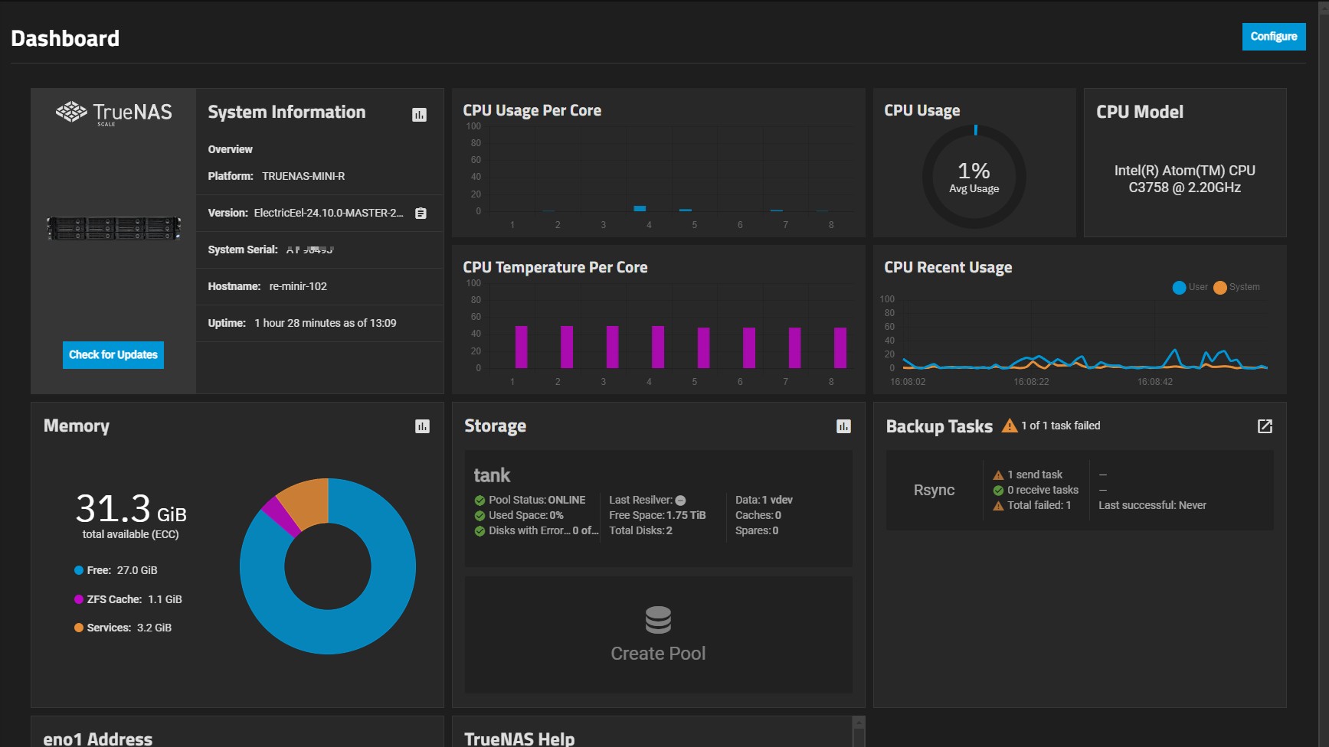
Task: Click the Check for Updates button
Action: tap(113, 354)
